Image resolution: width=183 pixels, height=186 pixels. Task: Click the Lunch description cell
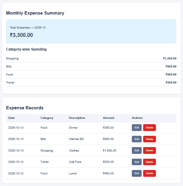[73, 174]
